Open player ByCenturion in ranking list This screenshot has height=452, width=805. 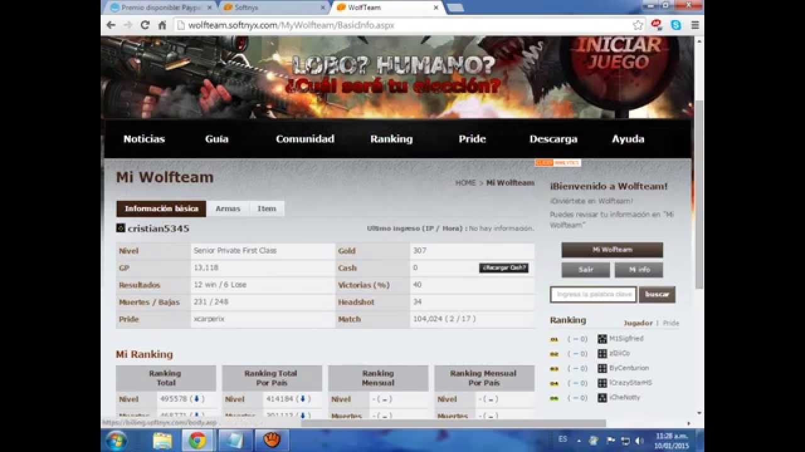[629, 368]
